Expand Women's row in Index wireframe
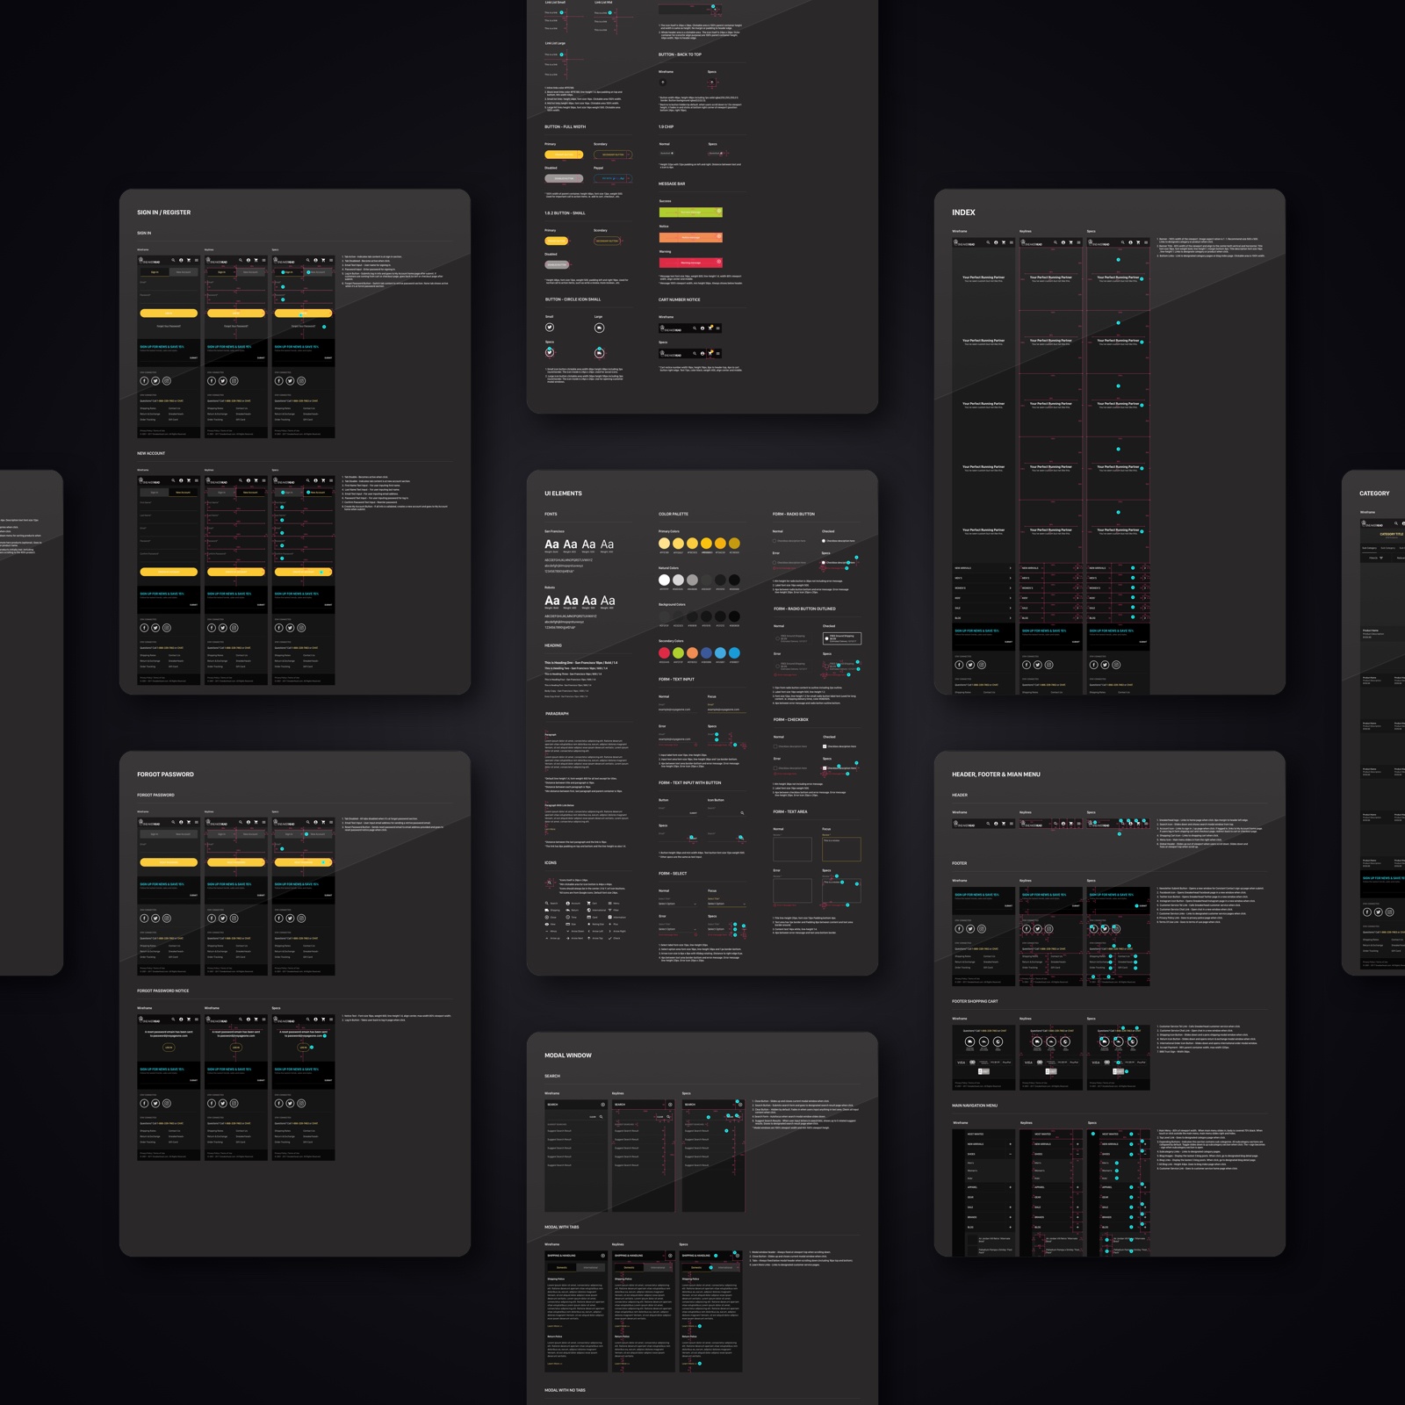1405x1405 pixels. point(983,588)
